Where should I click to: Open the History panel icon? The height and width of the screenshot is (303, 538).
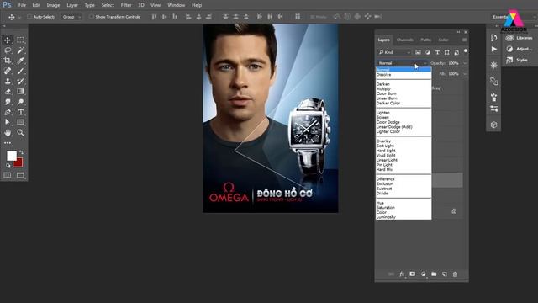[x=494, y=38]
